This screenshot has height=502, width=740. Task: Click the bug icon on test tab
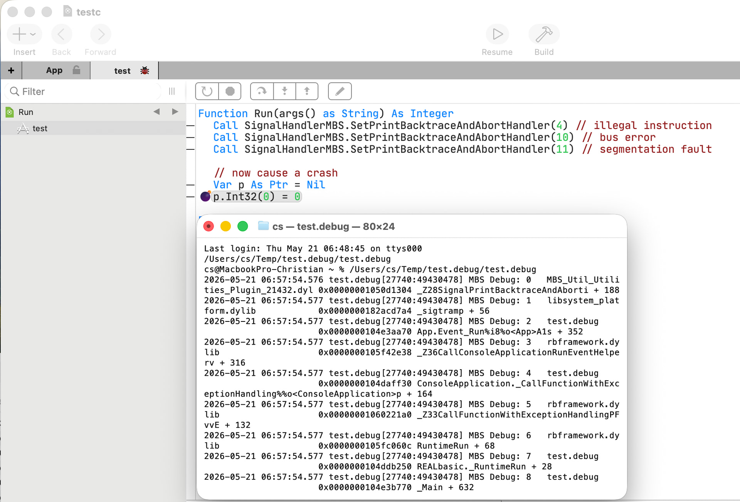pos(145,70)
